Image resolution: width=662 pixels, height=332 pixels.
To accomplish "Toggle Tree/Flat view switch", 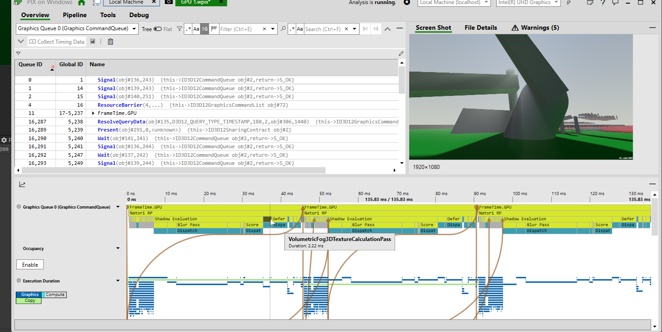I will point(158,29).
